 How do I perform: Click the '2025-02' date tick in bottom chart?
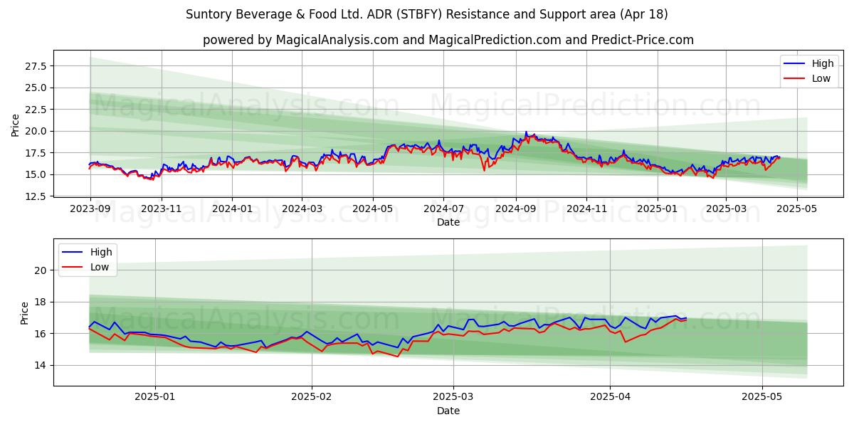[312, 398]
